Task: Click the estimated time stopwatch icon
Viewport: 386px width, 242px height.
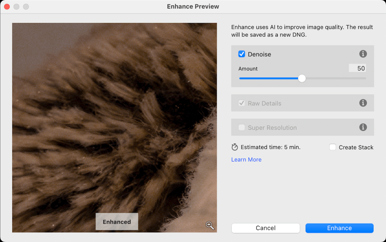Action: point(235,147)
